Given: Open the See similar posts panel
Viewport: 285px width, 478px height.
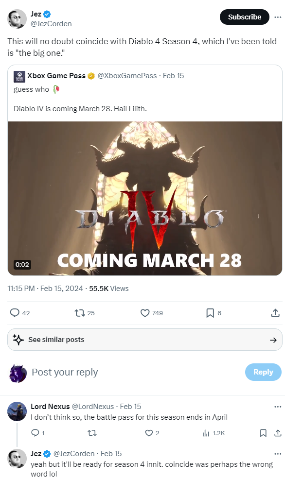Looking at the screenshot, I should (144, 340).
